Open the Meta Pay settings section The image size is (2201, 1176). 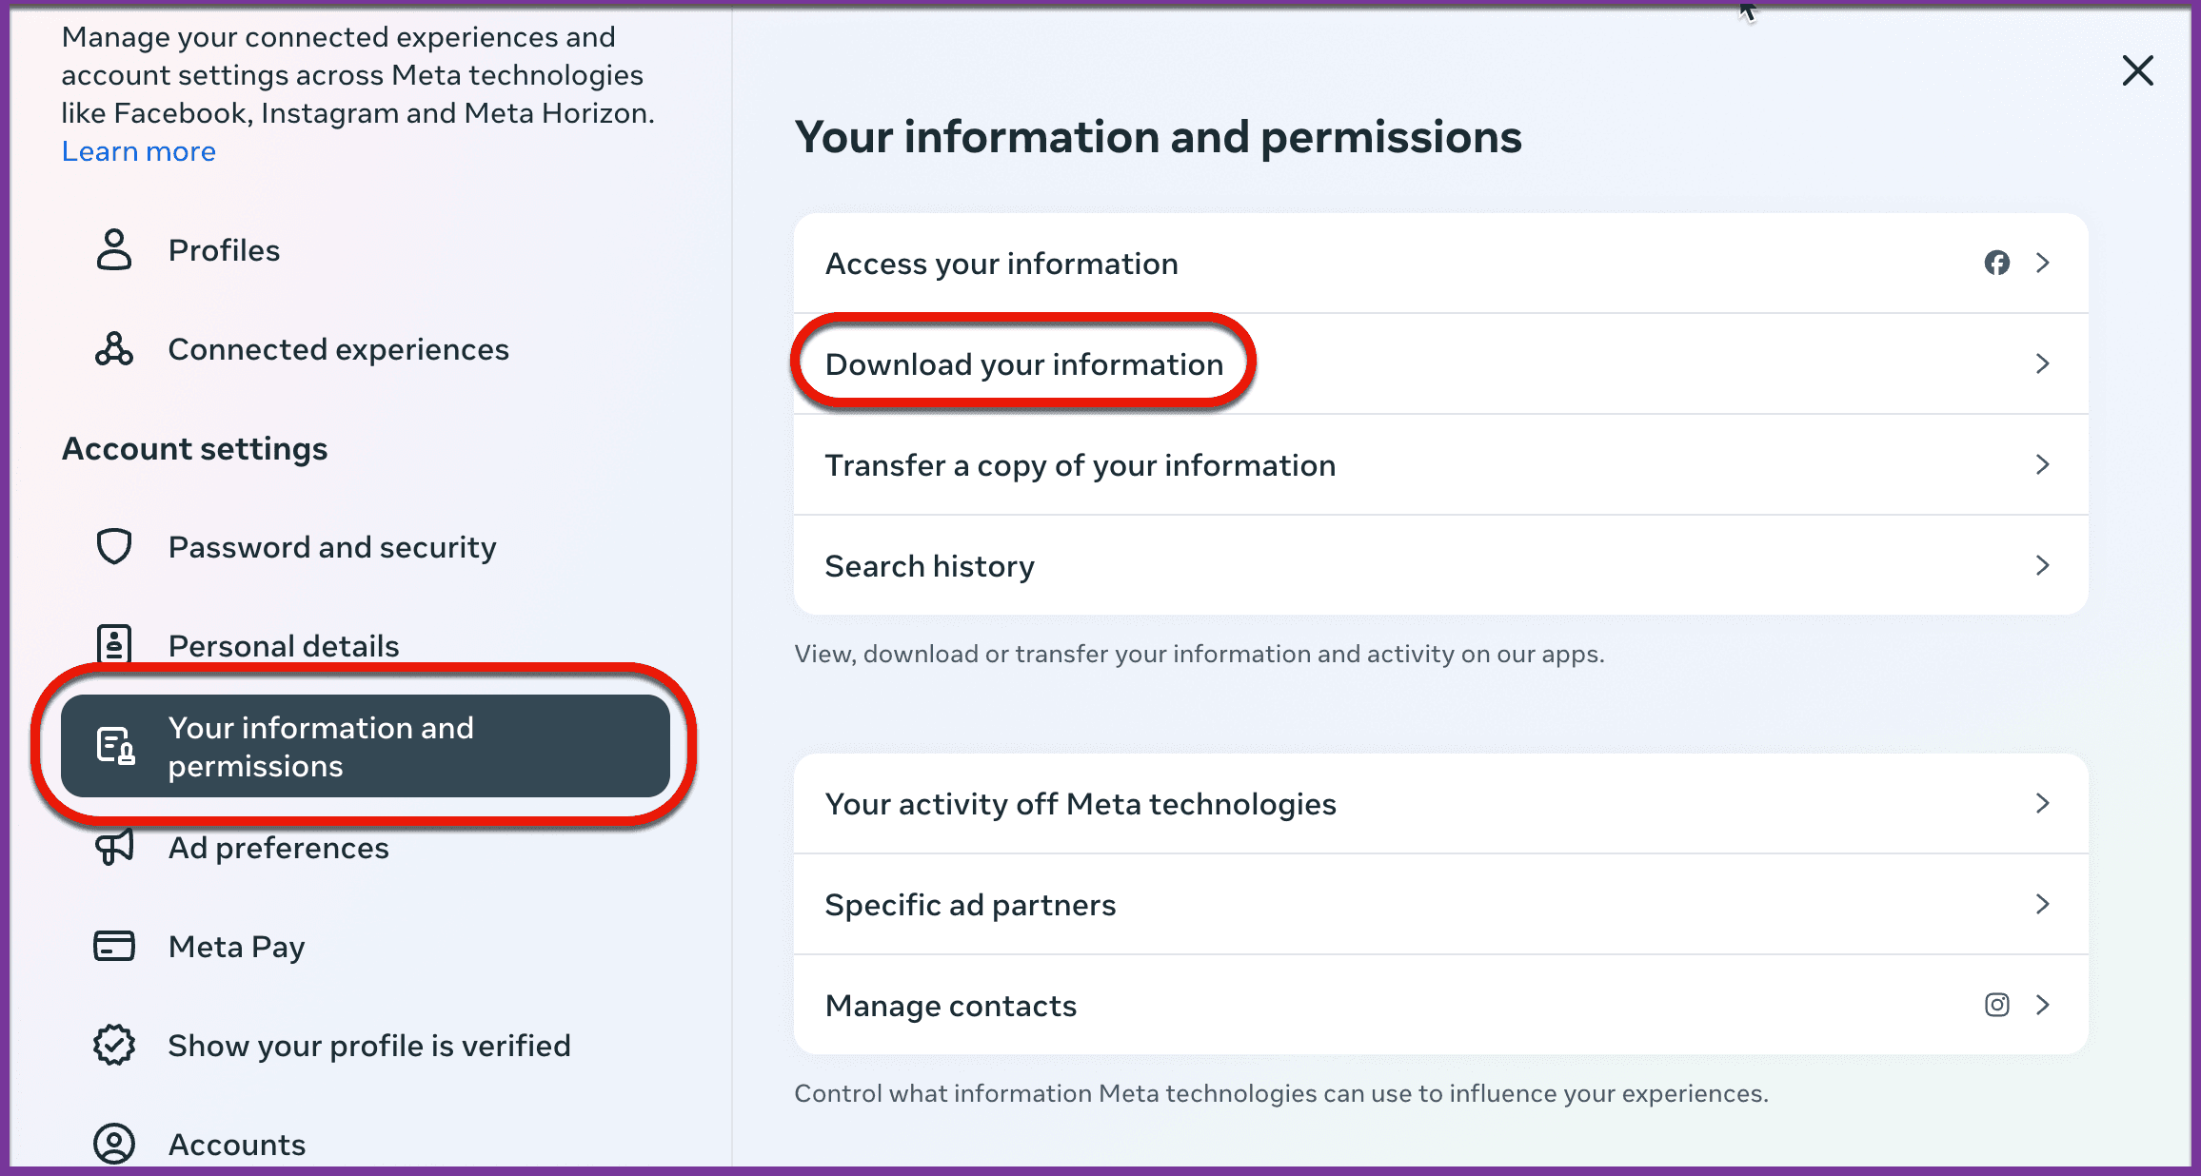point(236,947)
